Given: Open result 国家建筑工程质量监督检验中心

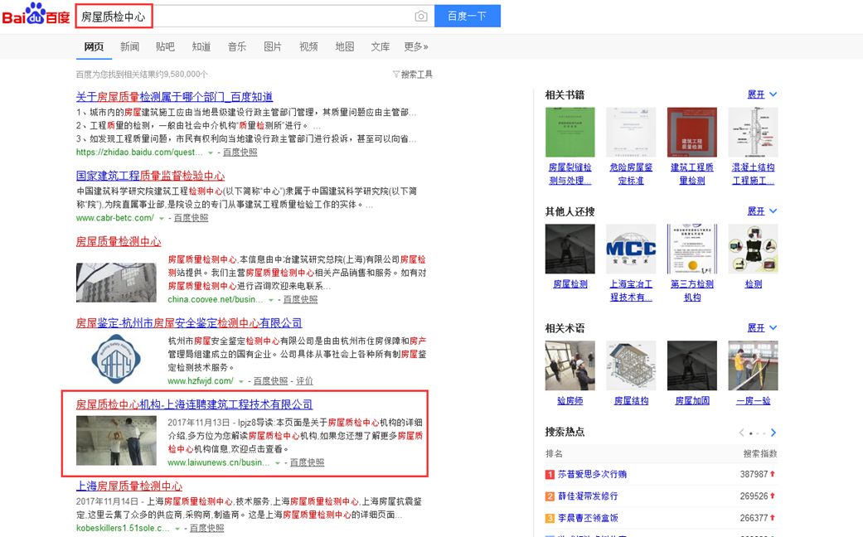Looking at the screenshot, I should click(150, 176).
